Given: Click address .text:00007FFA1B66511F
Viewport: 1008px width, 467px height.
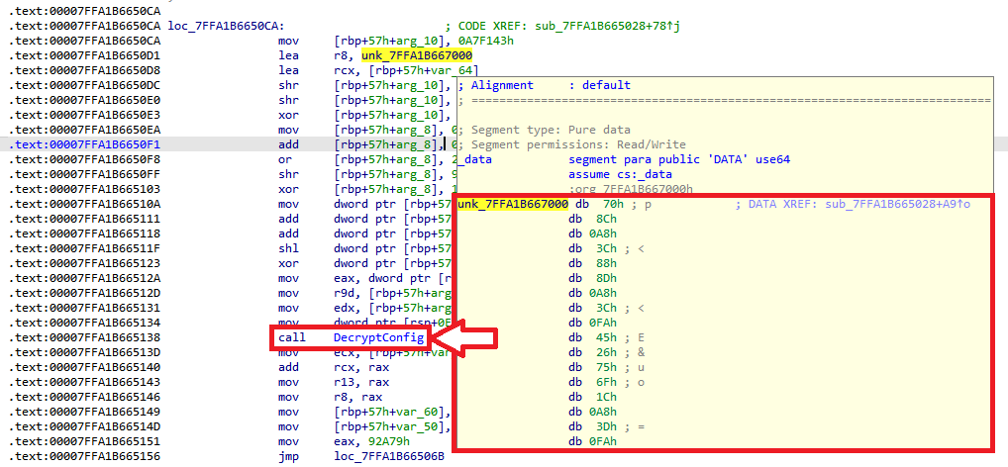Looking at the screenshot, I should tap(85, 249).
